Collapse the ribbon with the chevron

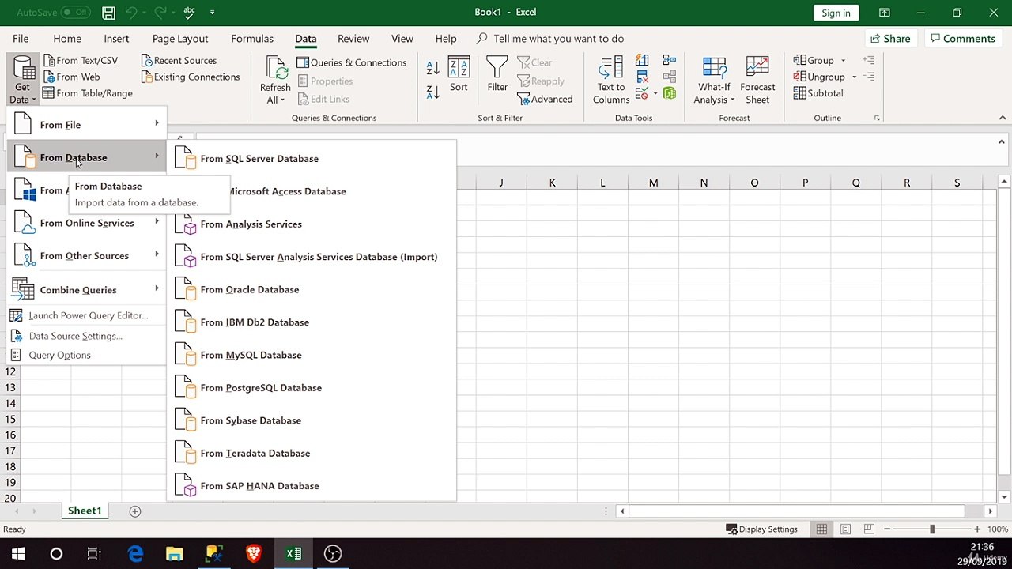(x=1003, y=118)
